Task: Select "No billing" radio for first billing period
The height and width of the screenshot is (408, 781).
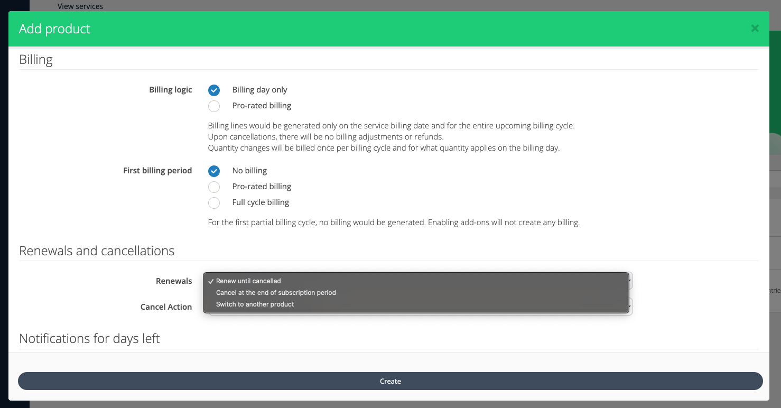Action: coord(214,171)
